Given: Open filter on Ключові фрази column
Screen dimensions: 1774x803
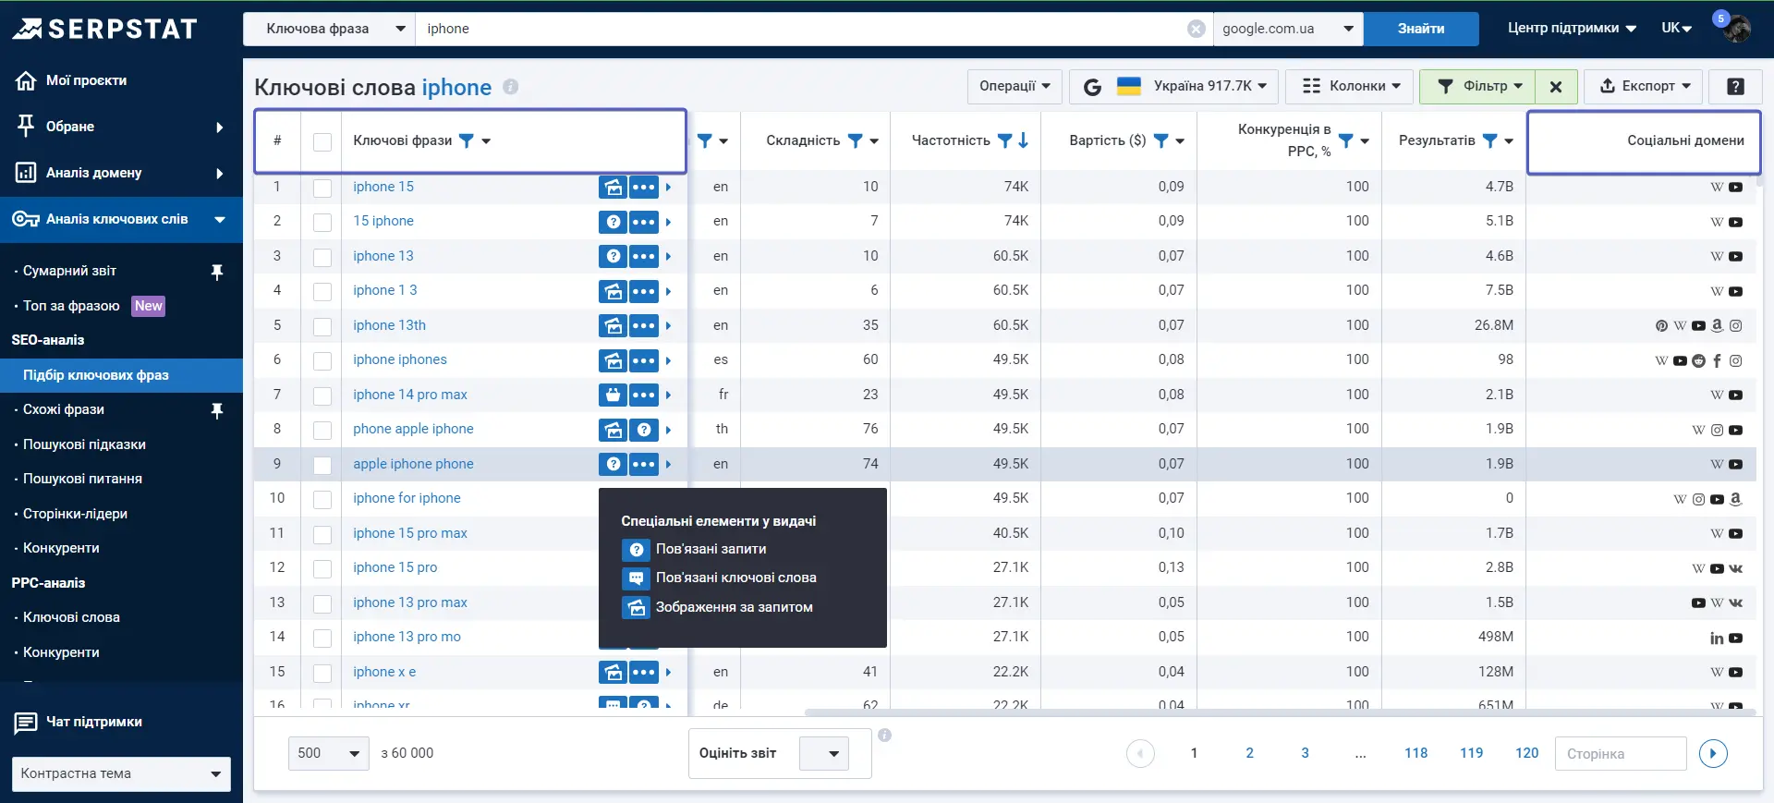Looking at the screenshot, I should tap(467, 140).
